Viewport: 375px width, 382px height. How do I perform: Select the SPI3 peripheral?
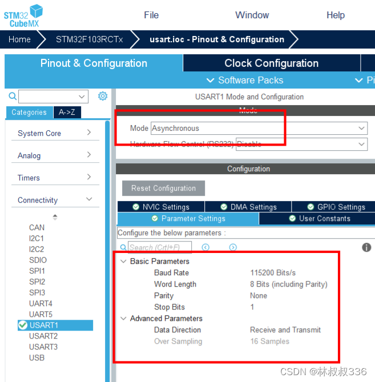coord(37,292)
